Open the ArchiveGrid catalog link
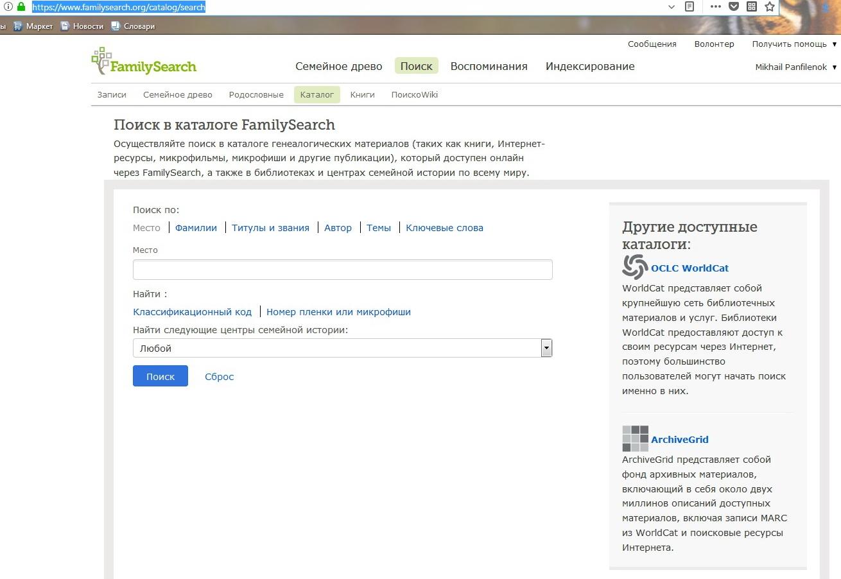Viewport: 841px width, 579px height. click(679, 440)
